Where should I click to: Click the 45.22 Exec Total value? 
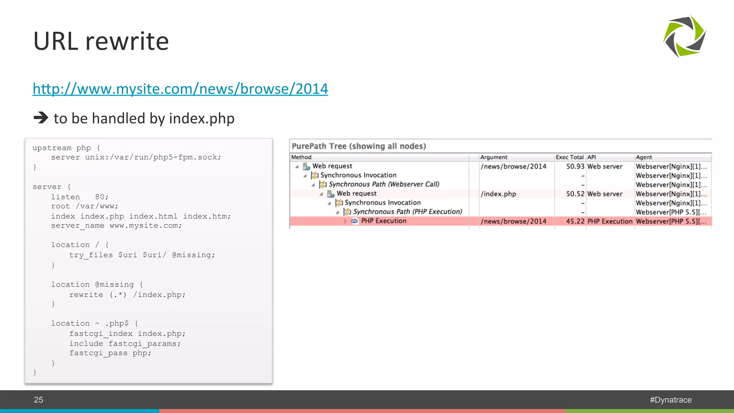click(x=575, y=221)
